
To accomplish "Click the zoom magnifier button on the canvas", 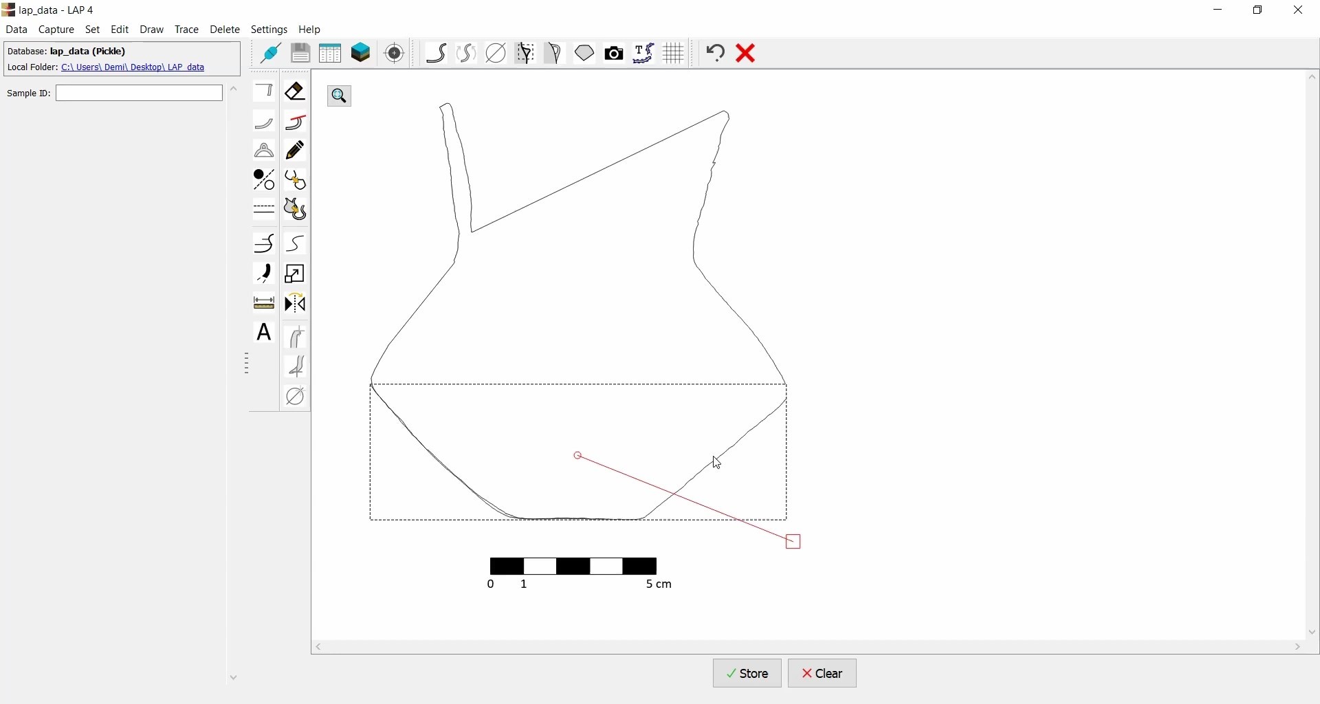I will pos(340,96).
